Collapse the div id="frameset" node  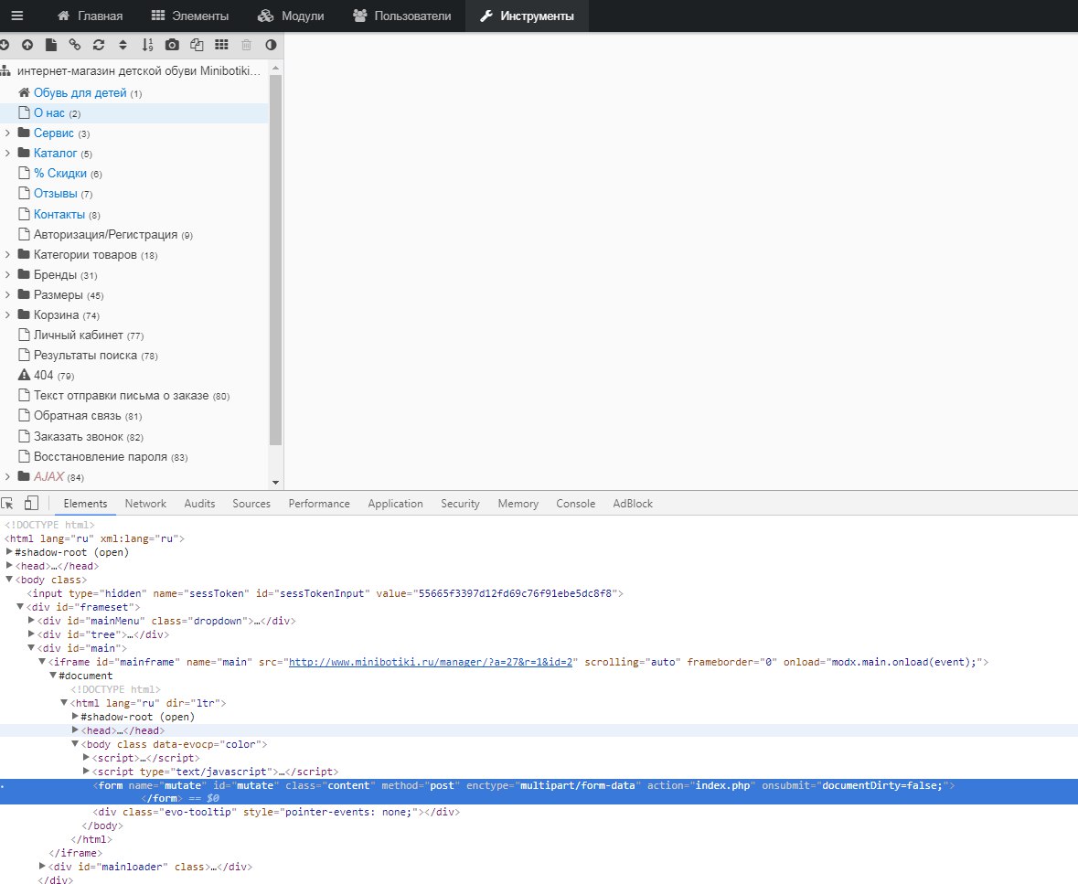[x=20, y=606]
